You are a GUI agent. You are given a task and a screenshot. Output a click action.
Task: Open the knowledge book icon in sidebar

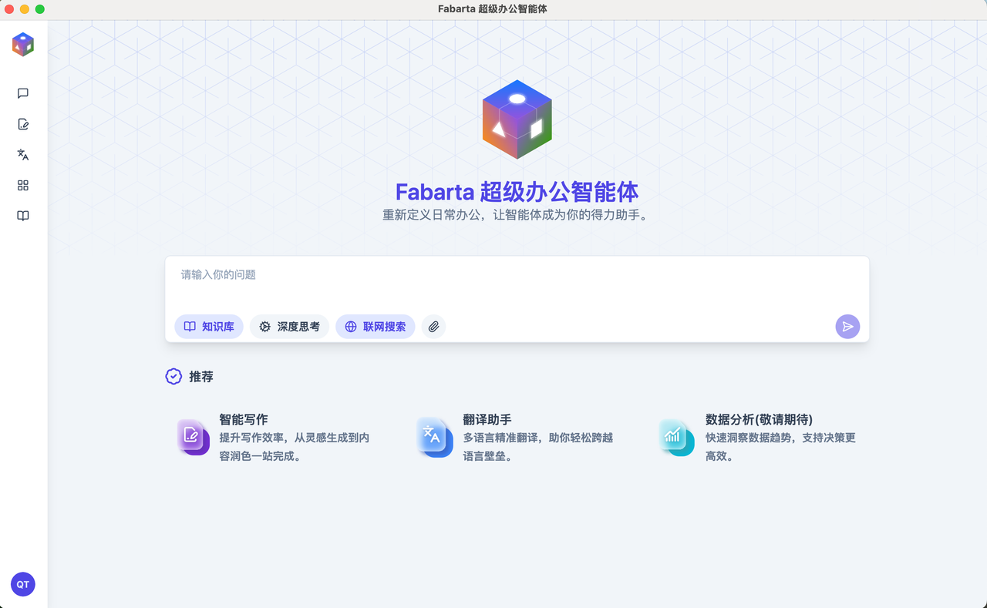[23, 217]
